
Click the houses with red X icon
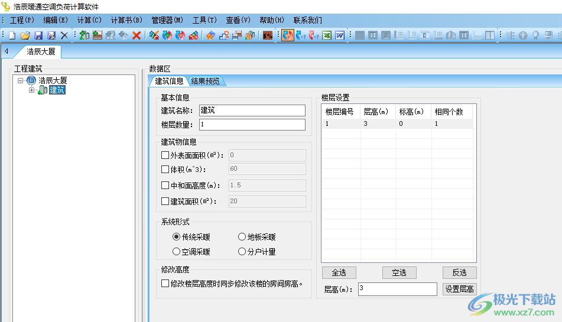point(194,35)
